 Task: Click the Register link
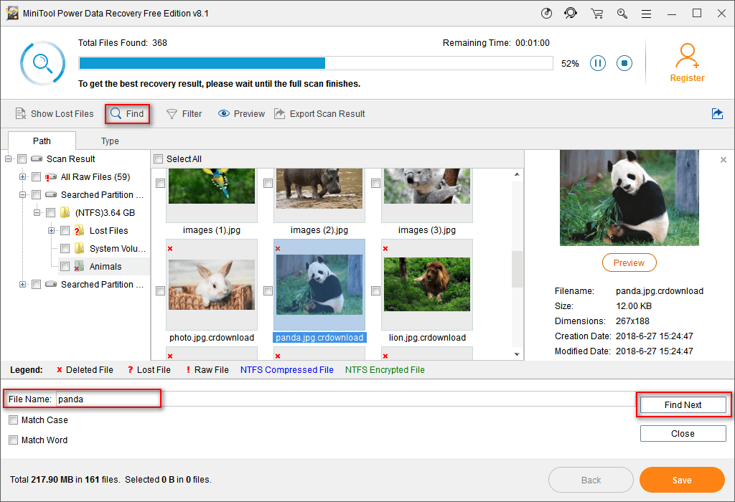(x=687, y=78)
